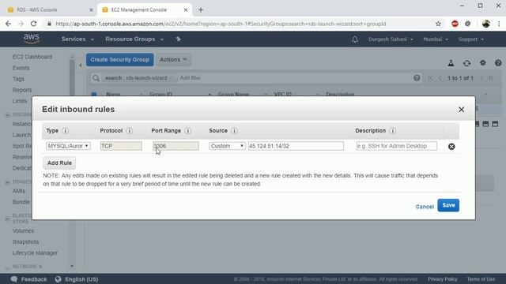Click the Add filter field

pos(191,78)
